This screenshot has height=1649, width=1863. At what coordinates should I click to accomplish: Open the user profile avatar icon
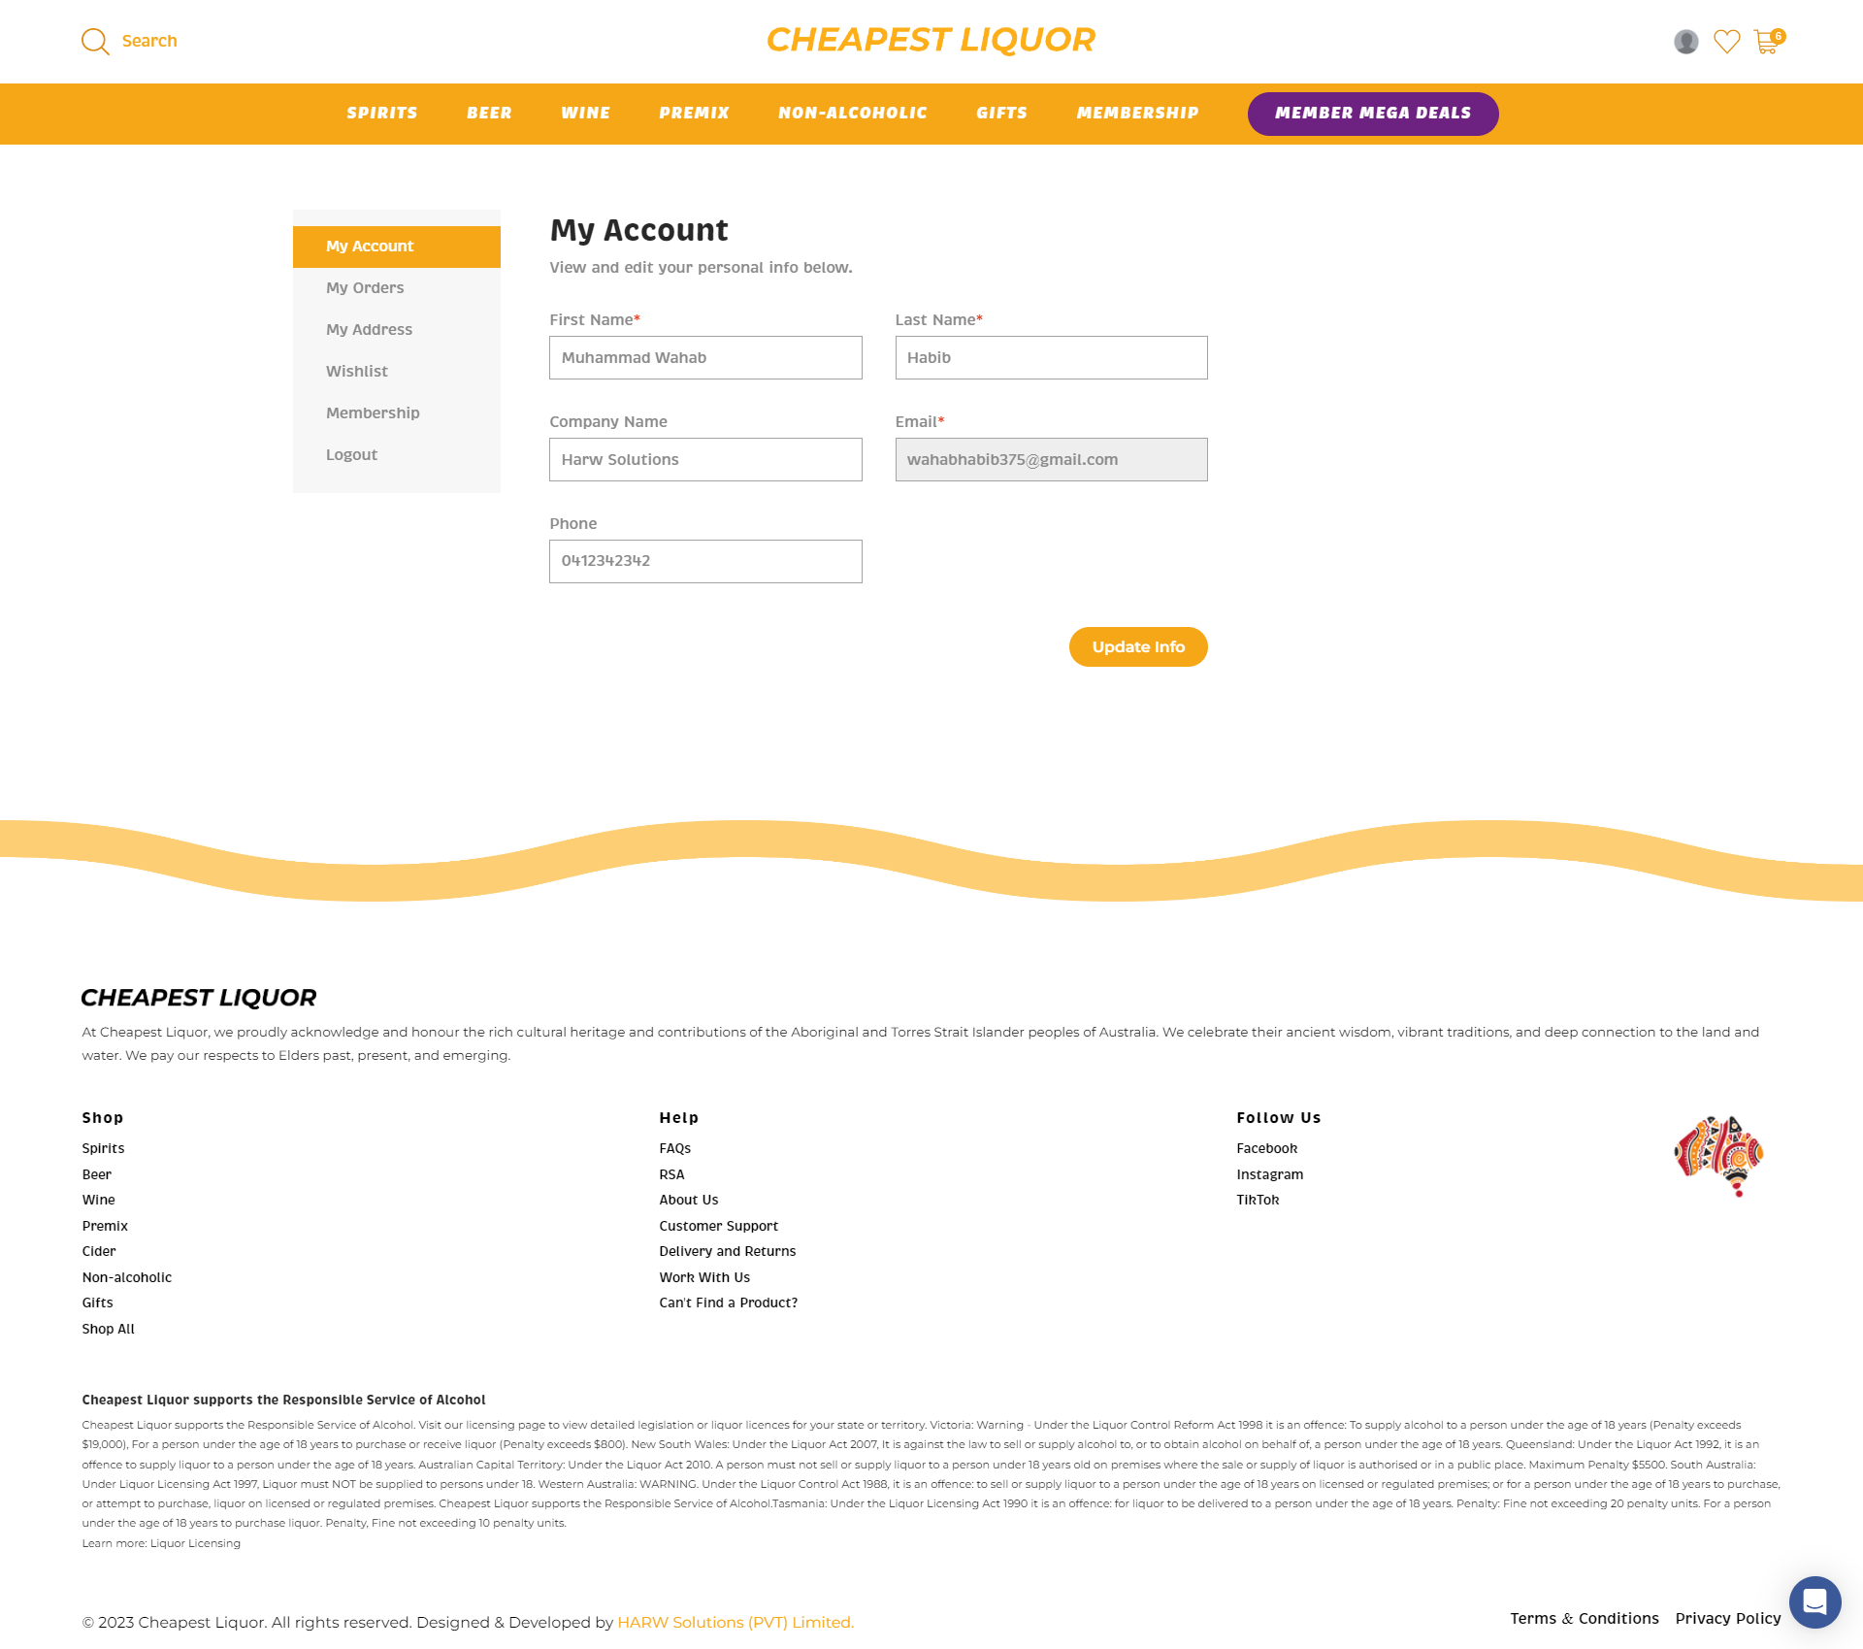point(1686,42)
